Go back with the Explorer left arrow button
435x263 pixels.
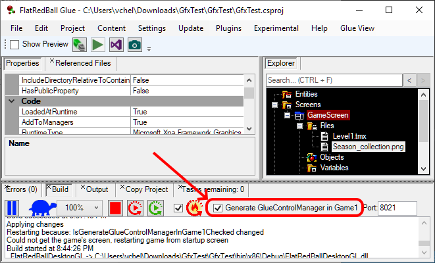pyautogui.click(x=409, y=80)
